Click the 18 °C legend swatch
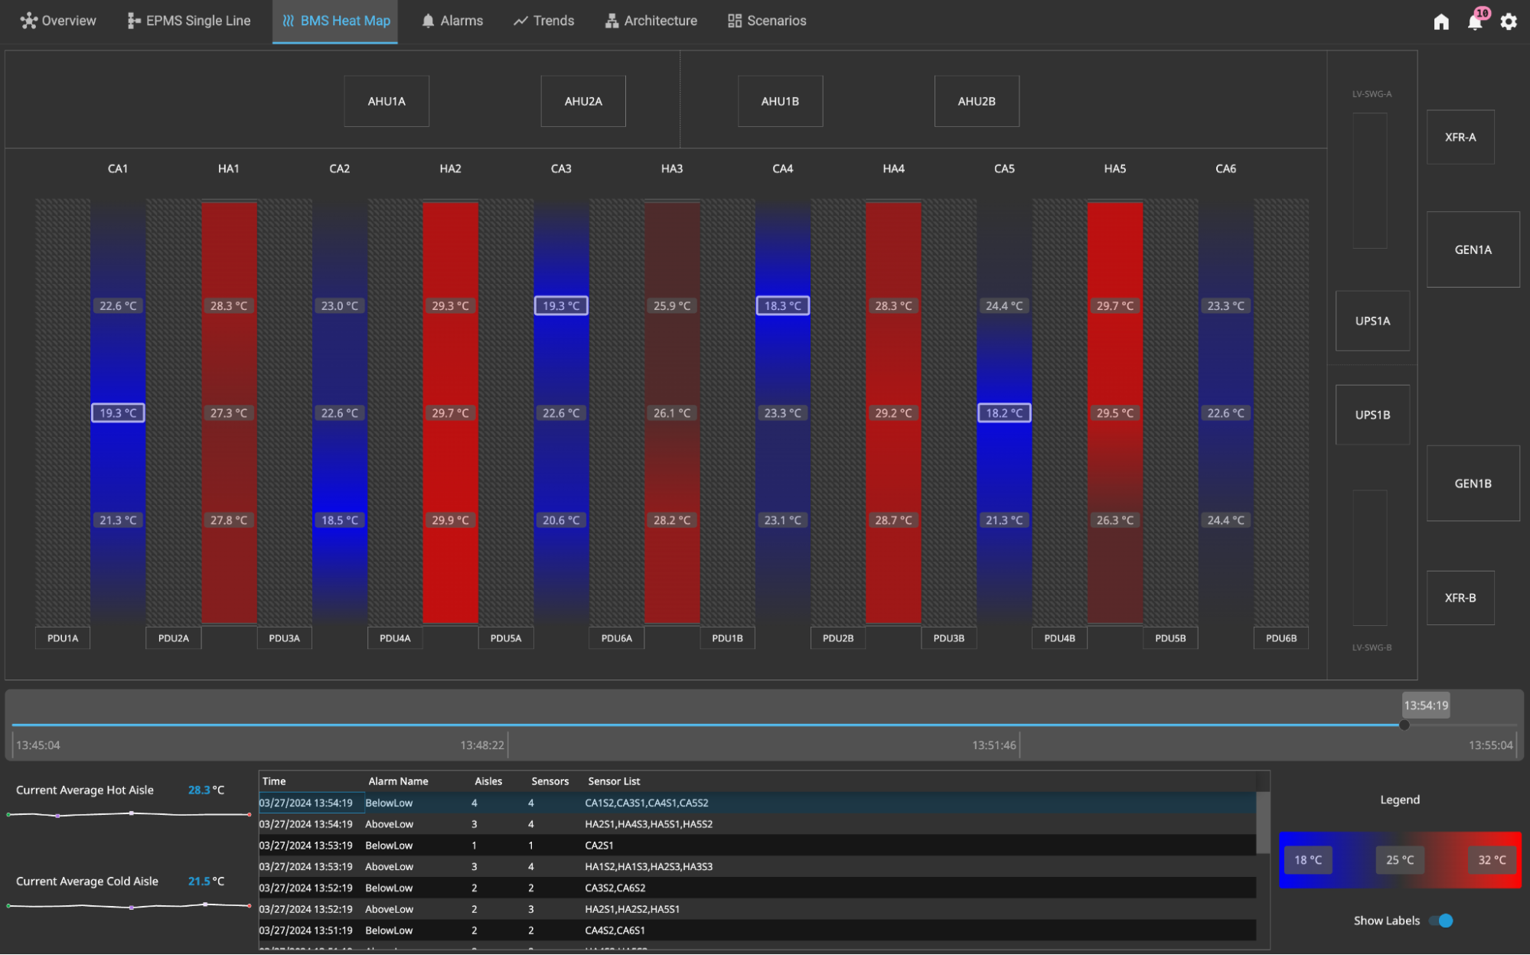 coord(1308,860)
